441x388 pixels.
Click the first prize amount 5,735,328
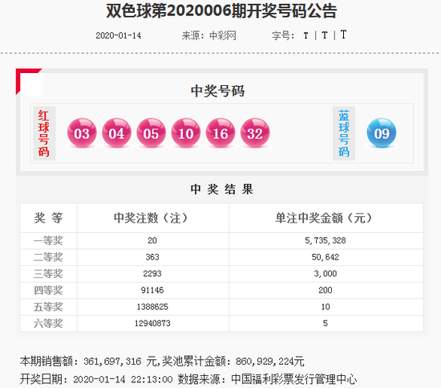326,240
